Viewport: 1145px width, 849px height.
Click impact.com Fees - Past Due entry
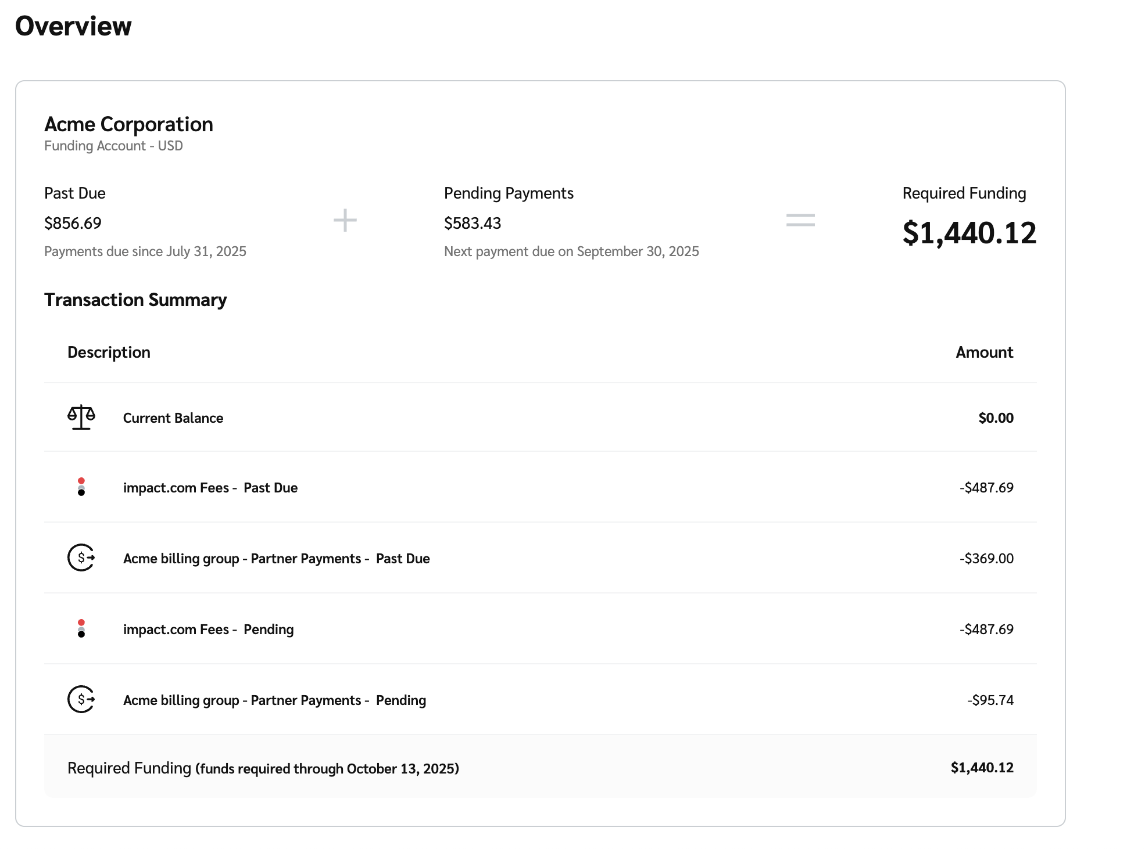210,488
